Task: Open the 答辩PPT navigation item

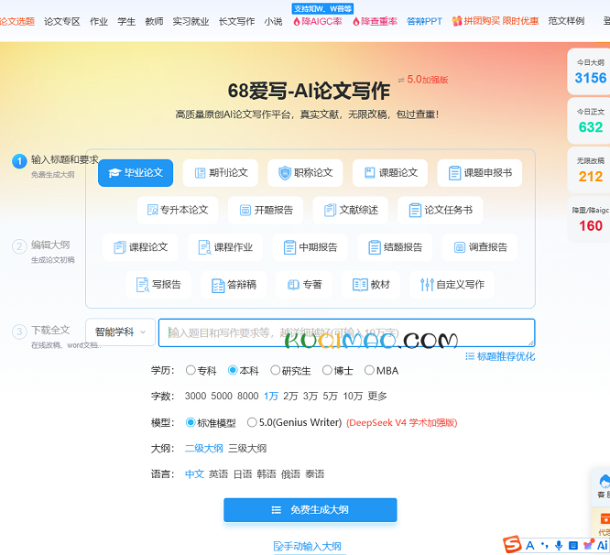Action: point(424,21)
